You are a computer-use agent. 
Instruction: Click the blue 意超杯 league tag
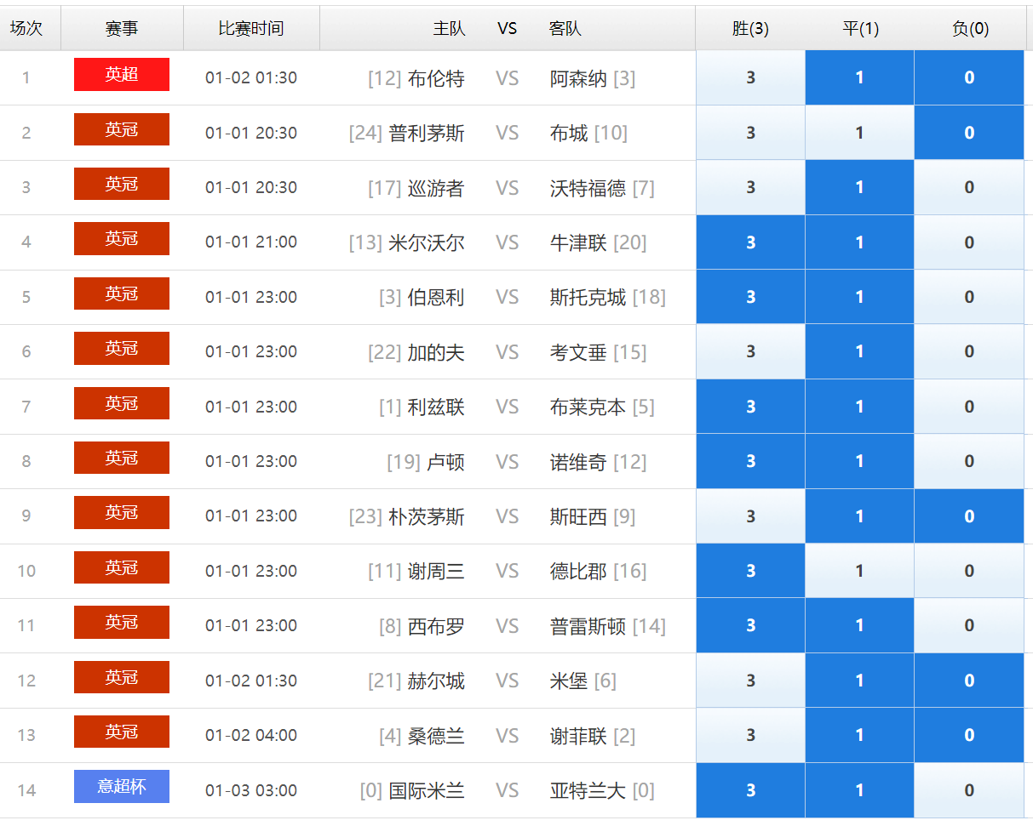point(122,787)
